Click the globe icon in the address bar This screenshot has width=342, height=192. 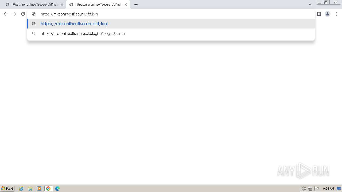tap(34, 14)
